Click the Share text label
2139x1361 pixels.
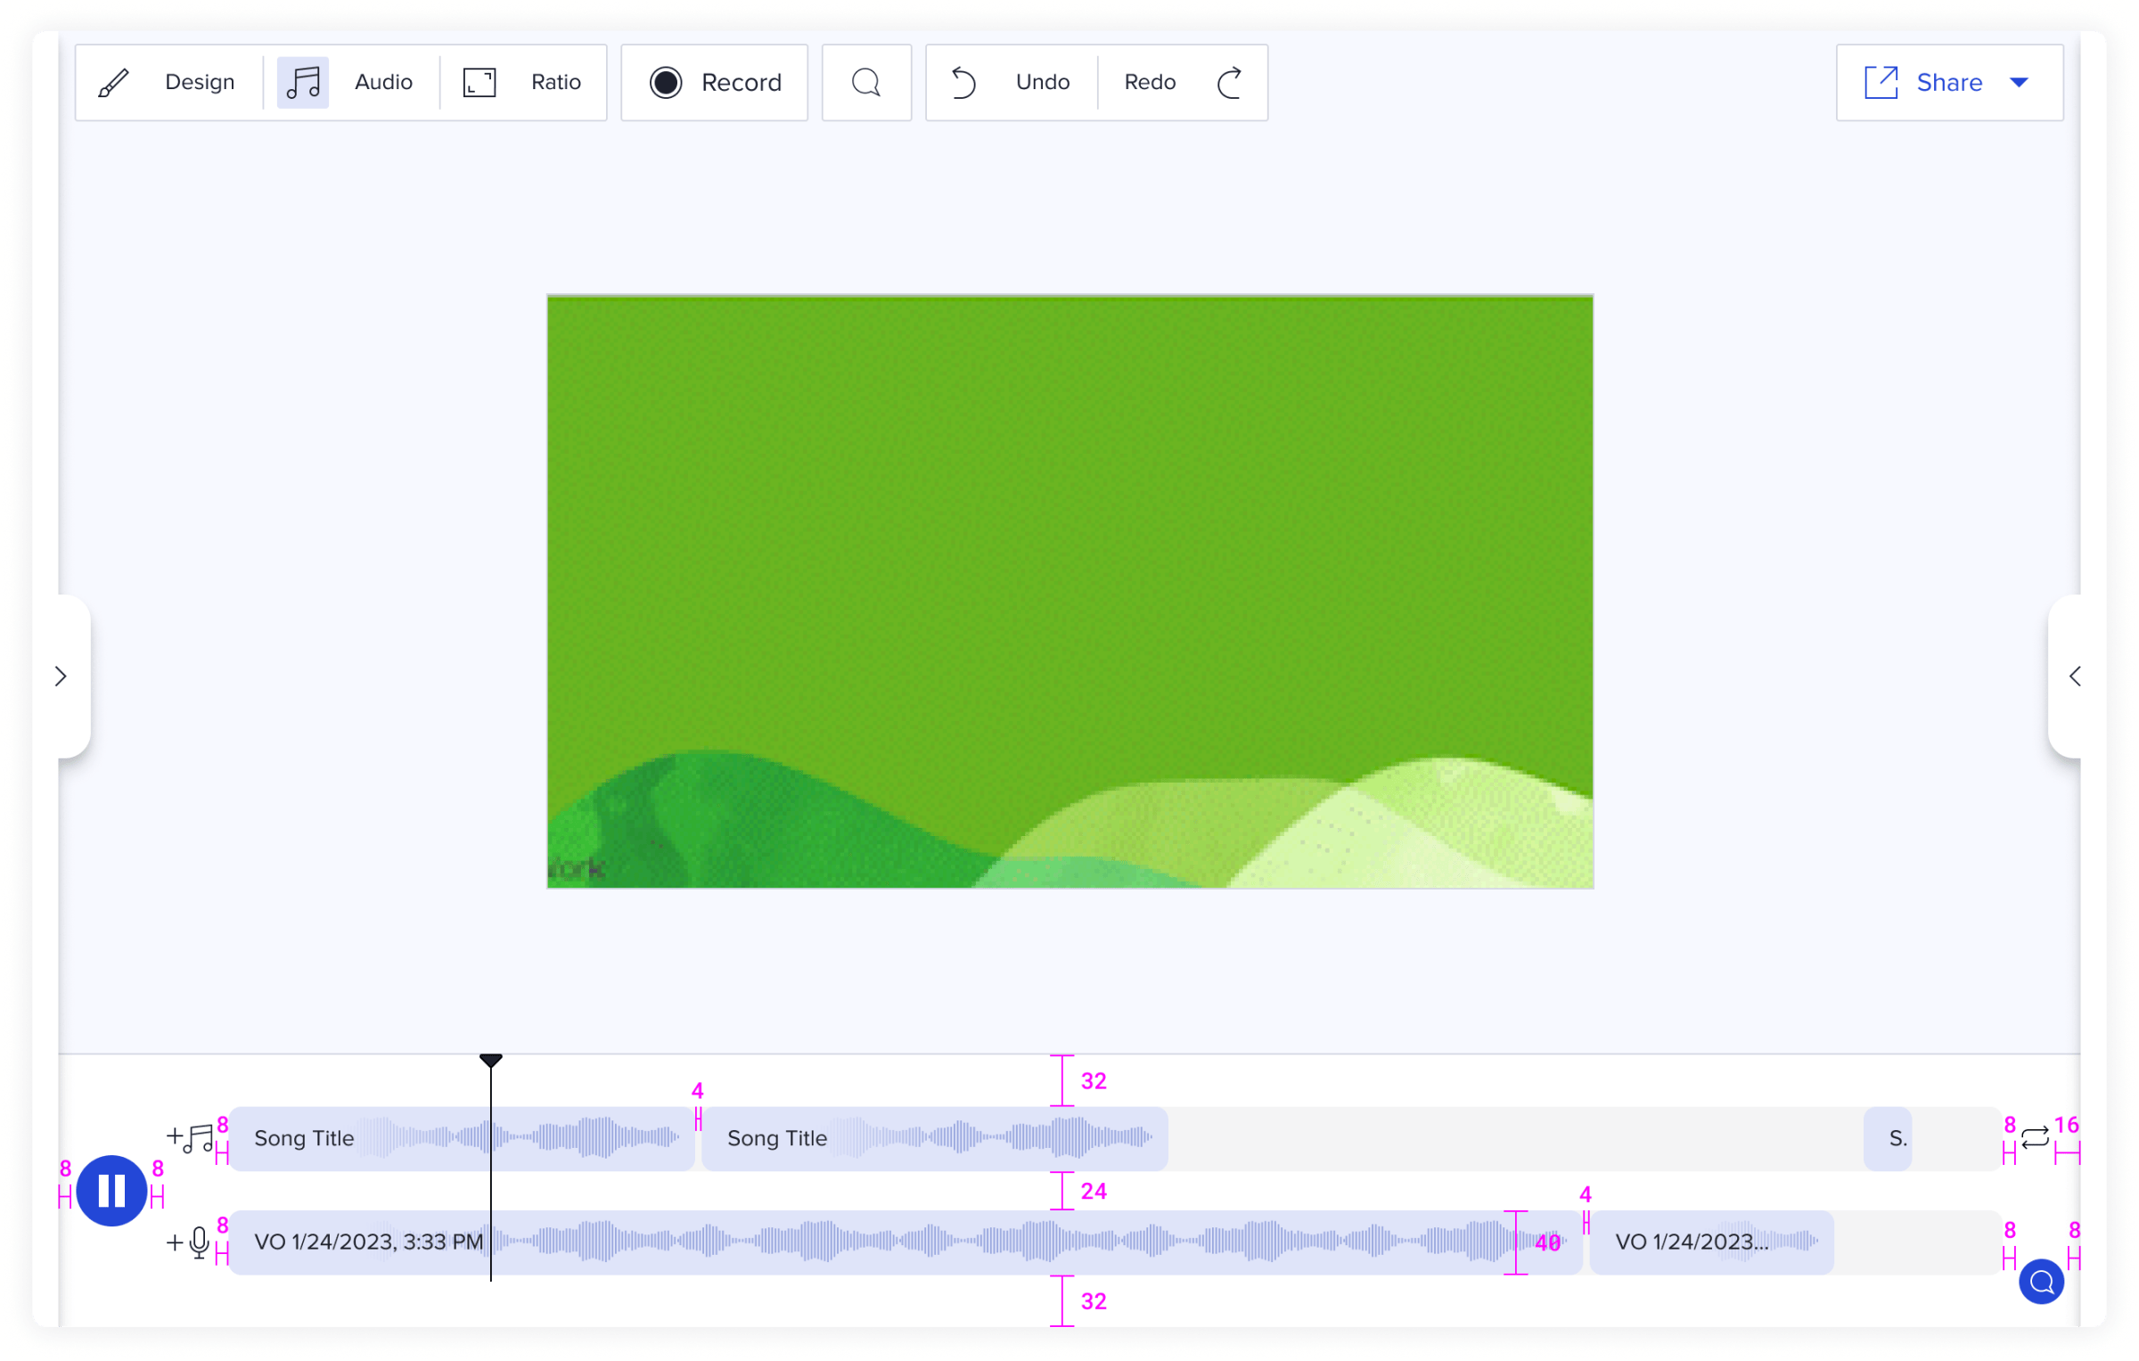pyautogui.click(x=1949, y=83)
